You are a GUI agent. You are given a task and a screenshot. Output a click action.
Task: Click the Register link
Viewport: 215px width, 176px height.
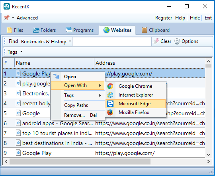coord(164,18)
